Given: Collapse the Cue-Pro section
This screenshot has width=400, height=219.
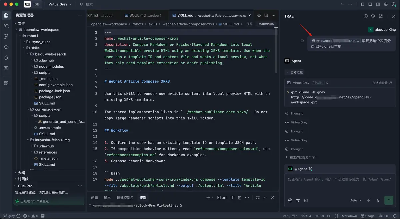Looking at the screenshot, I should [25, 186].
